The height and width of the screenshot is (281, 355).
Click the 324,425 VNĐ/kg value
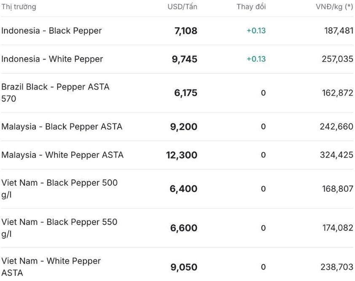(336, 155)
